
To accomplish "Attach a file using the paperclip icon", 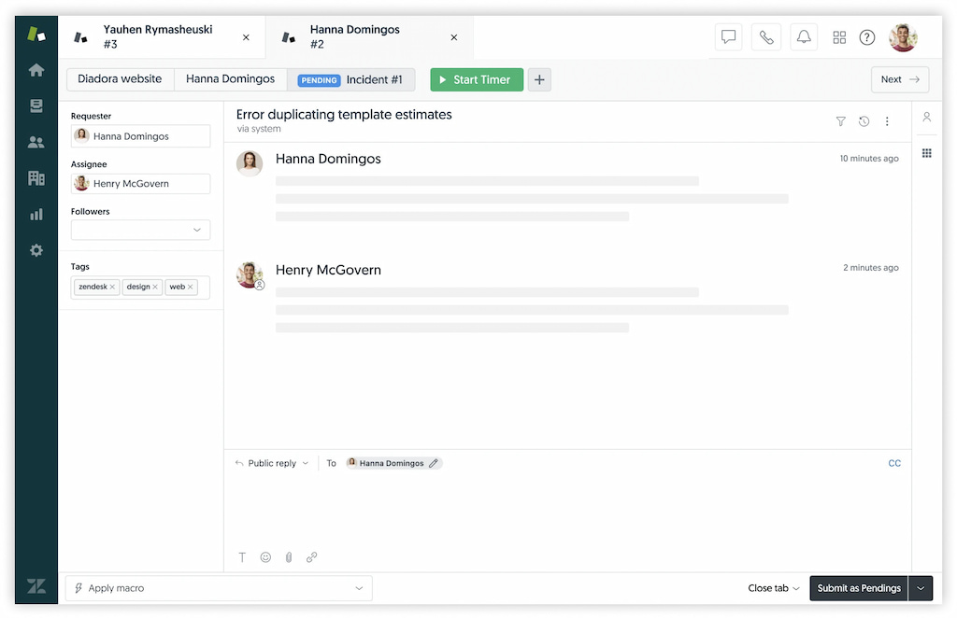I will [x=289, y=557].
